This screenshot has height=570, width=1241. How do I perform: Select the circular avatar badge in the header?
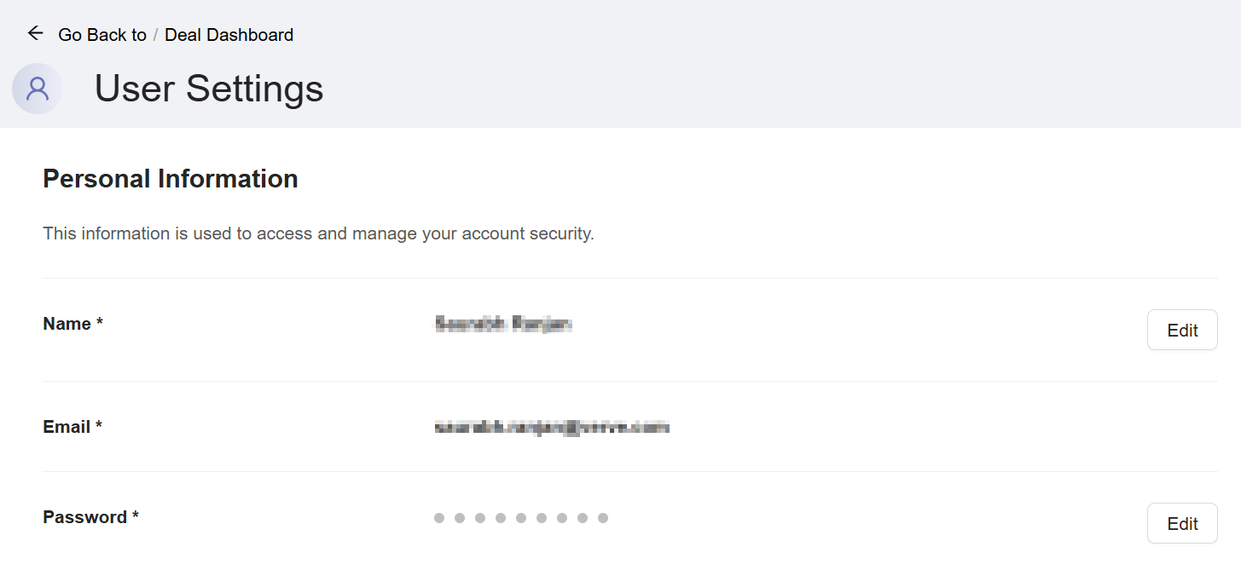point(37,88)
